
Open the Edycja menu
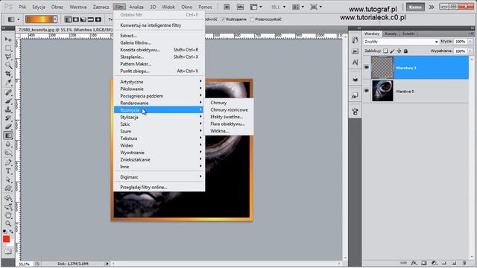[39, 7]
